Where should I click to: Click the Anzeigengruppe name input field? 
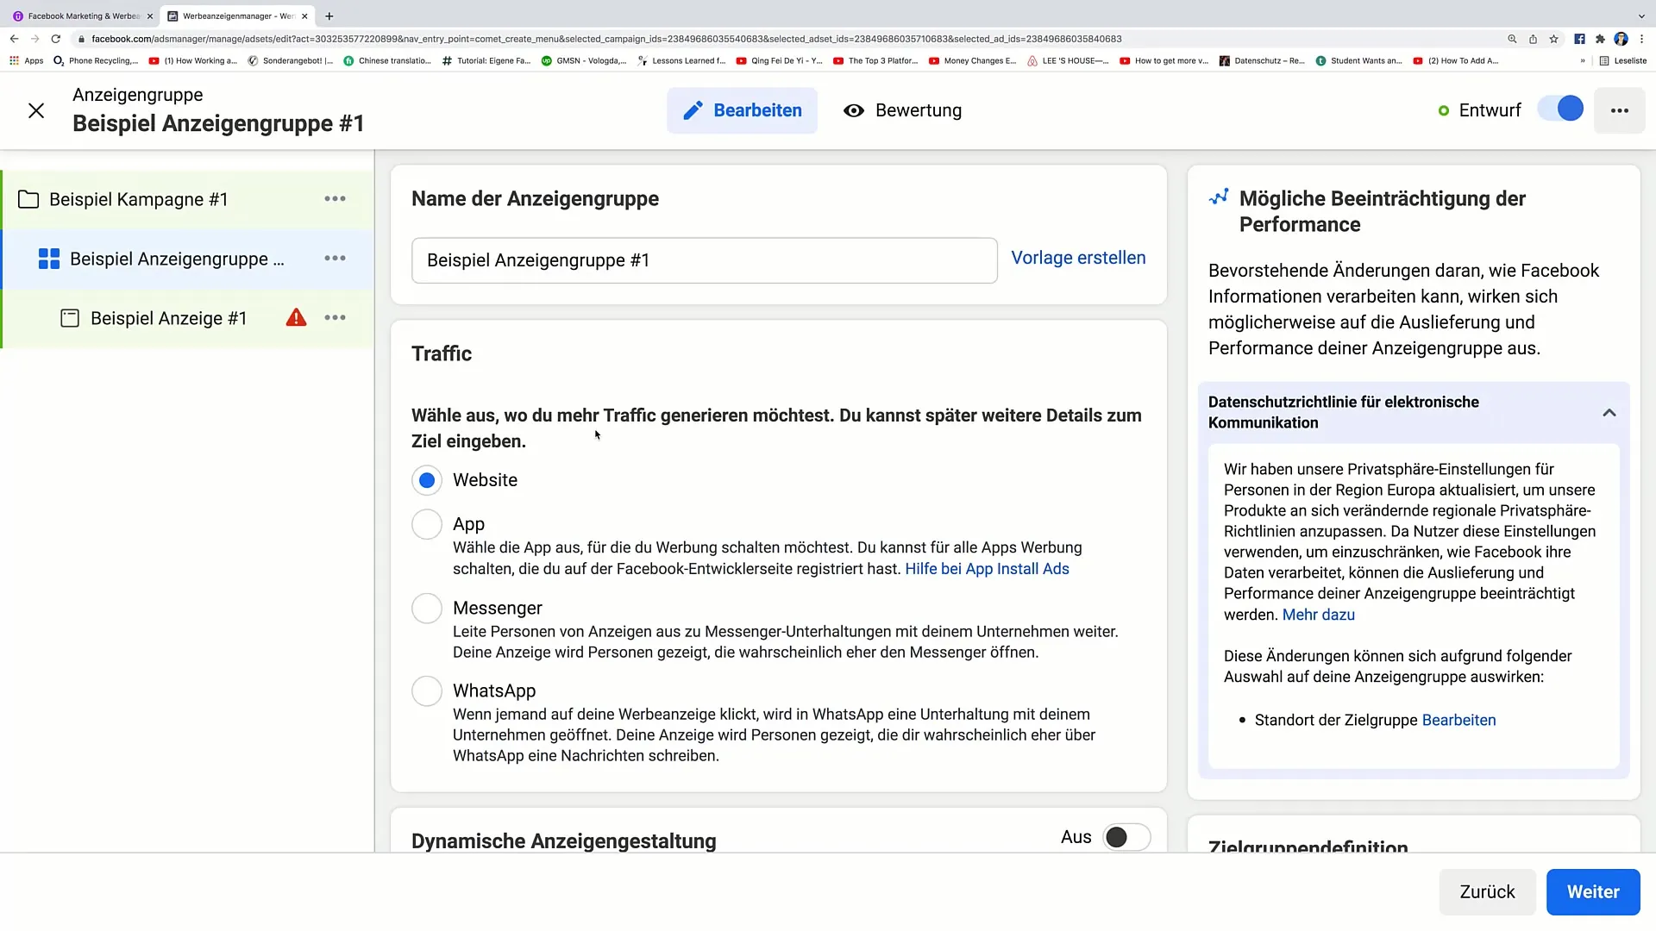(x=704, y=260)
